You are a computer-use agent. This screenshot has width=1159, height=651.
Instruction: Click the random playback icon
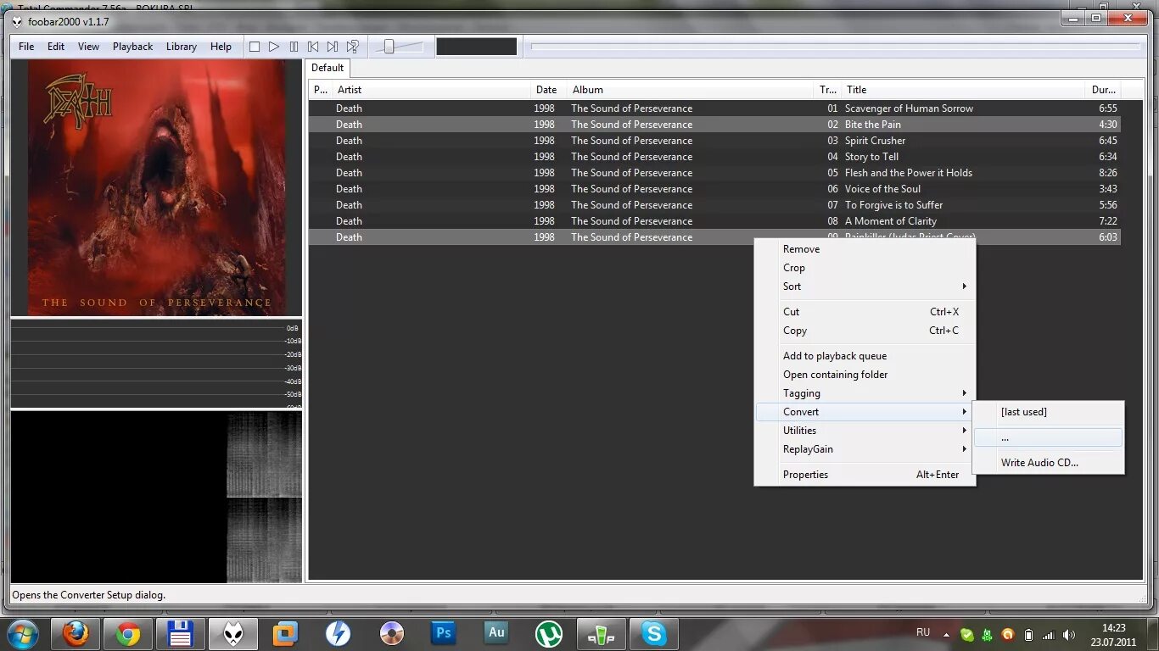click(x=353, y=47)
